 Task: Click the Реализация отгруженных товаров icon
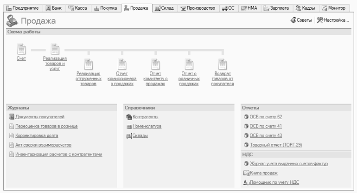pyautogui.click(x=88, y=64)
